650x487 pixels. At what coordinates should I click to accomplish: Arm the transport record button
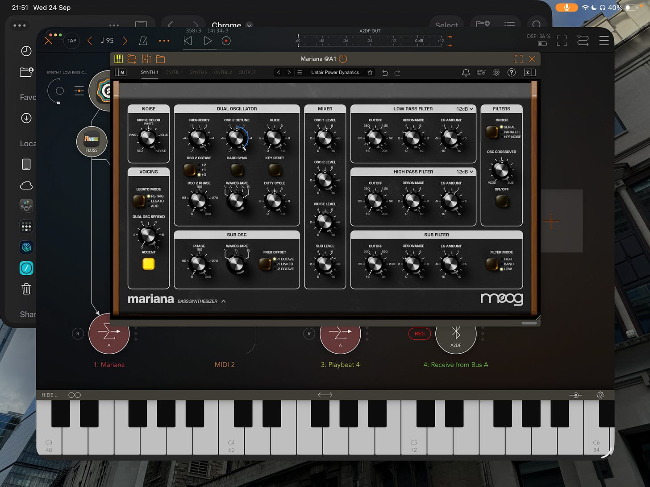tap(226, 41)
